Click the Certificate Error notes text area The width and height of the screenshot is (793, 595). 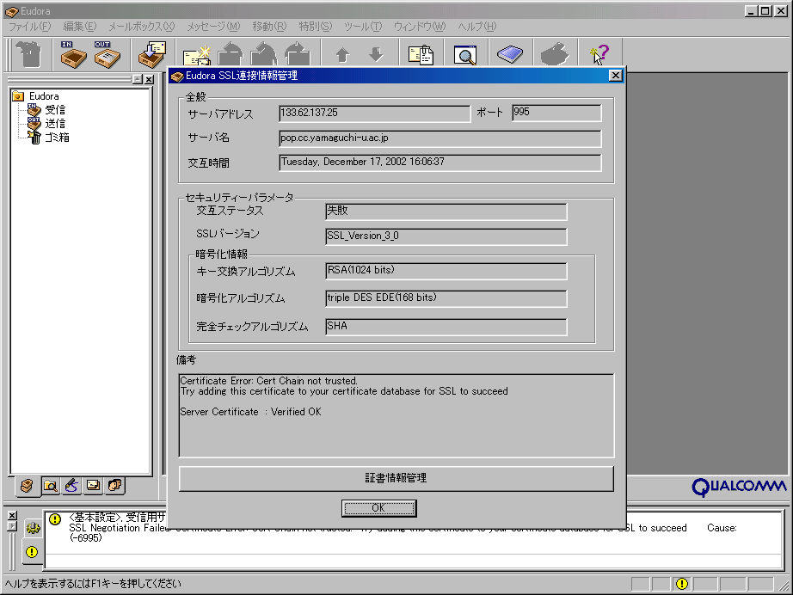[396, 415]
